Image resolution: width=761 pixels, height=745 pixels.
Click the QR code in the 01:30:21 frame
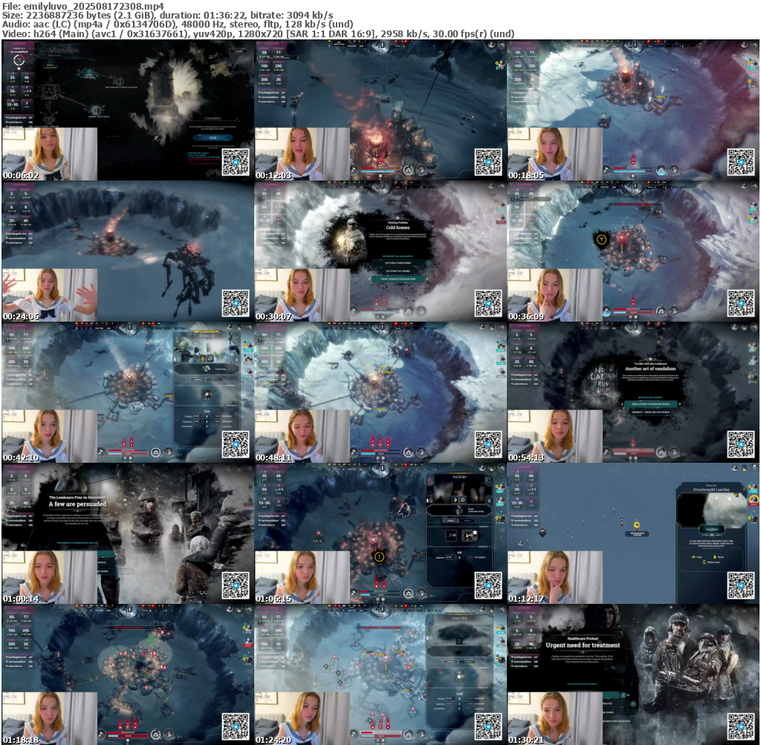(x=741, y=726)
